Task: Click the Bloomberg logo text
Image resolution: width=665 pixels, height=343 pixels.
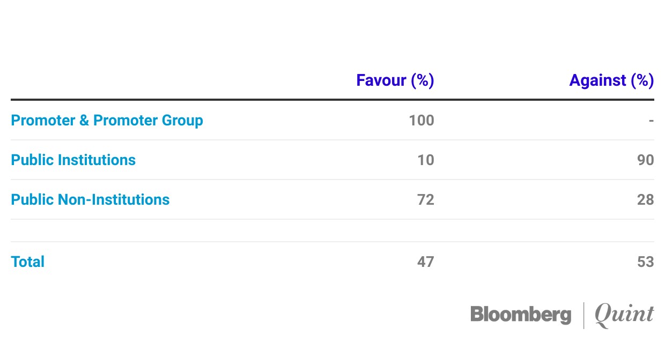Action: [x=520, y=315]
